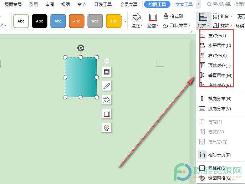245x184 pixels.
Task: Switch to the 开发工具 tab
Action: [x=103, y=4]
